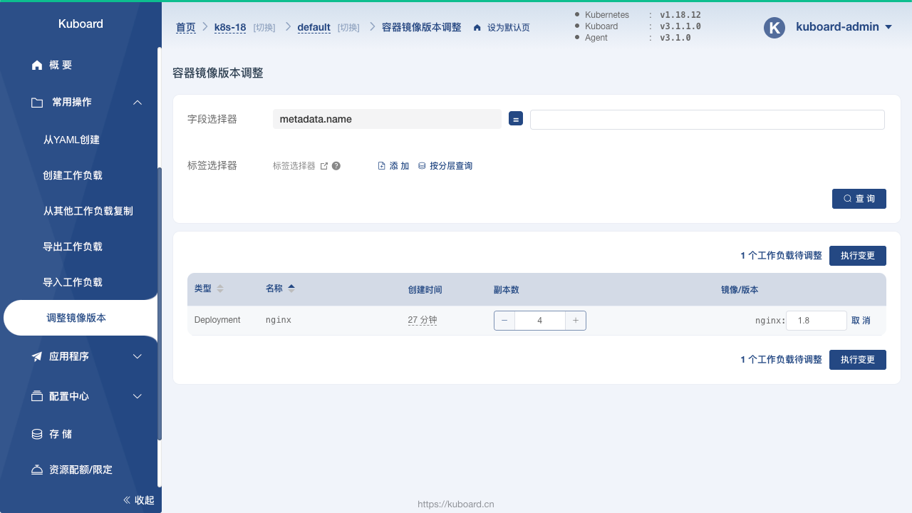This screenshot has height=513, width=912.
Task: Click 取消 to cancel version change
Action: [861, 321]
